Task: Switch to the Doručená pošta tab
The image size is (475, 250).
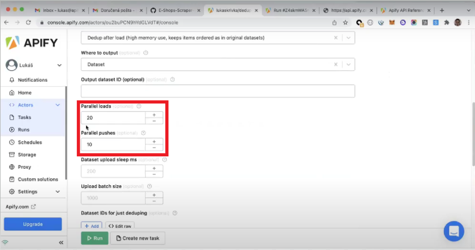Action: 116,10
